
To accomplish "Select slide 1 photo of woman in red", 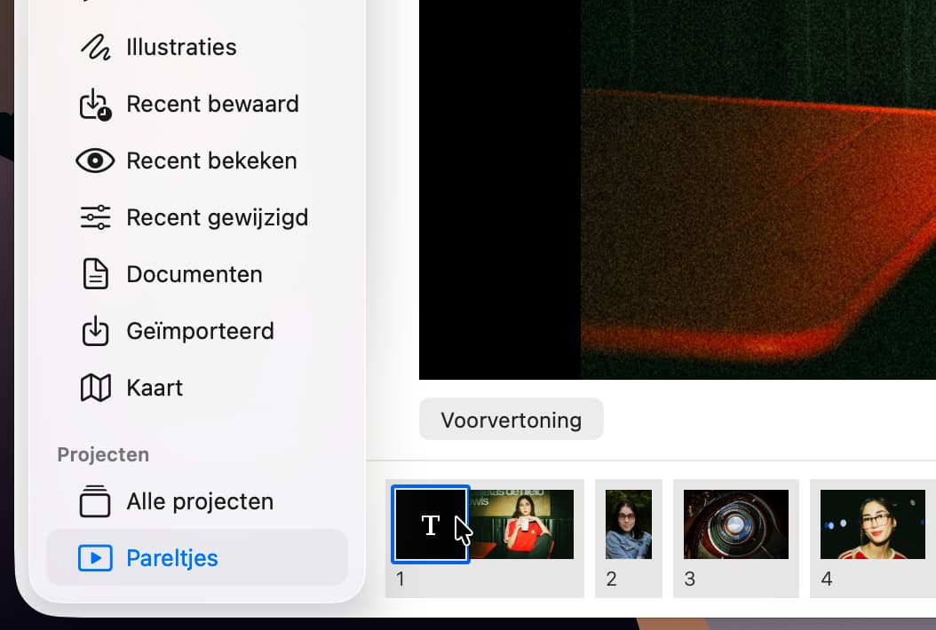I will (x=522, y=524).
